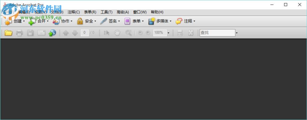Click the Find (查找) search box
Screen dimensions: 307x120
tap(217, 32)
